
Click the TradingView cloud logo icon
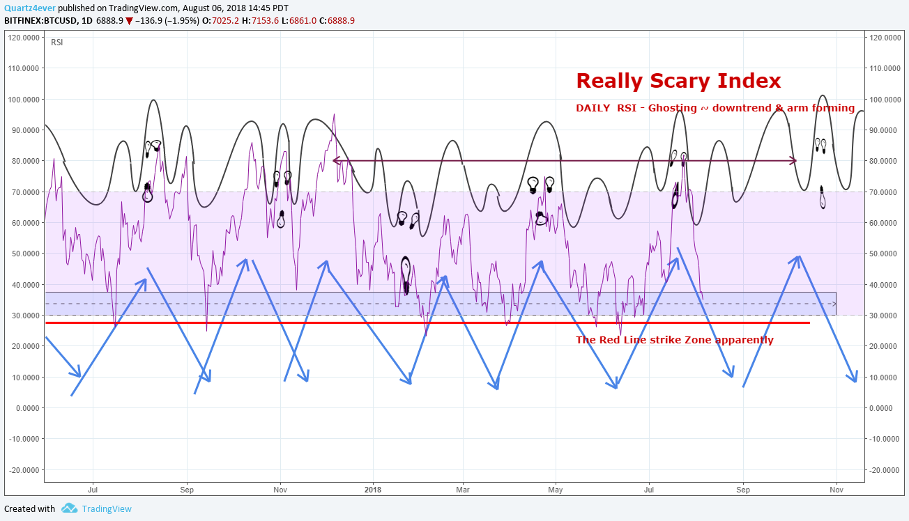[69, 508]
